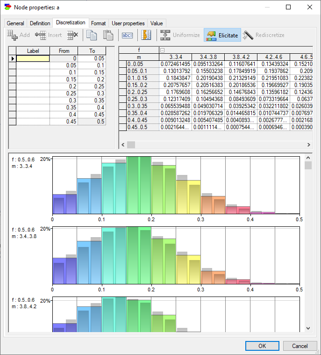This screenshot has height=355, width=321.
Task: Click the cell 0.095133264
Action: coord(208,64)
